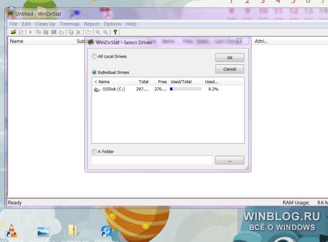This screenshot has width=328, height=242.
Task: Click the "Used..." percentage column header
Action: tap(211, 82)
